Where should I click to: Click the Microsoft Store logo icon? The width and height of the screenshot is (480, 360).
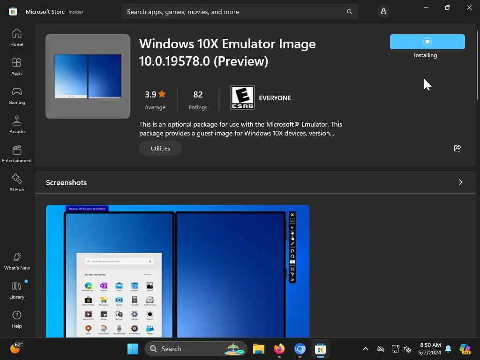[x=13, y=12]
